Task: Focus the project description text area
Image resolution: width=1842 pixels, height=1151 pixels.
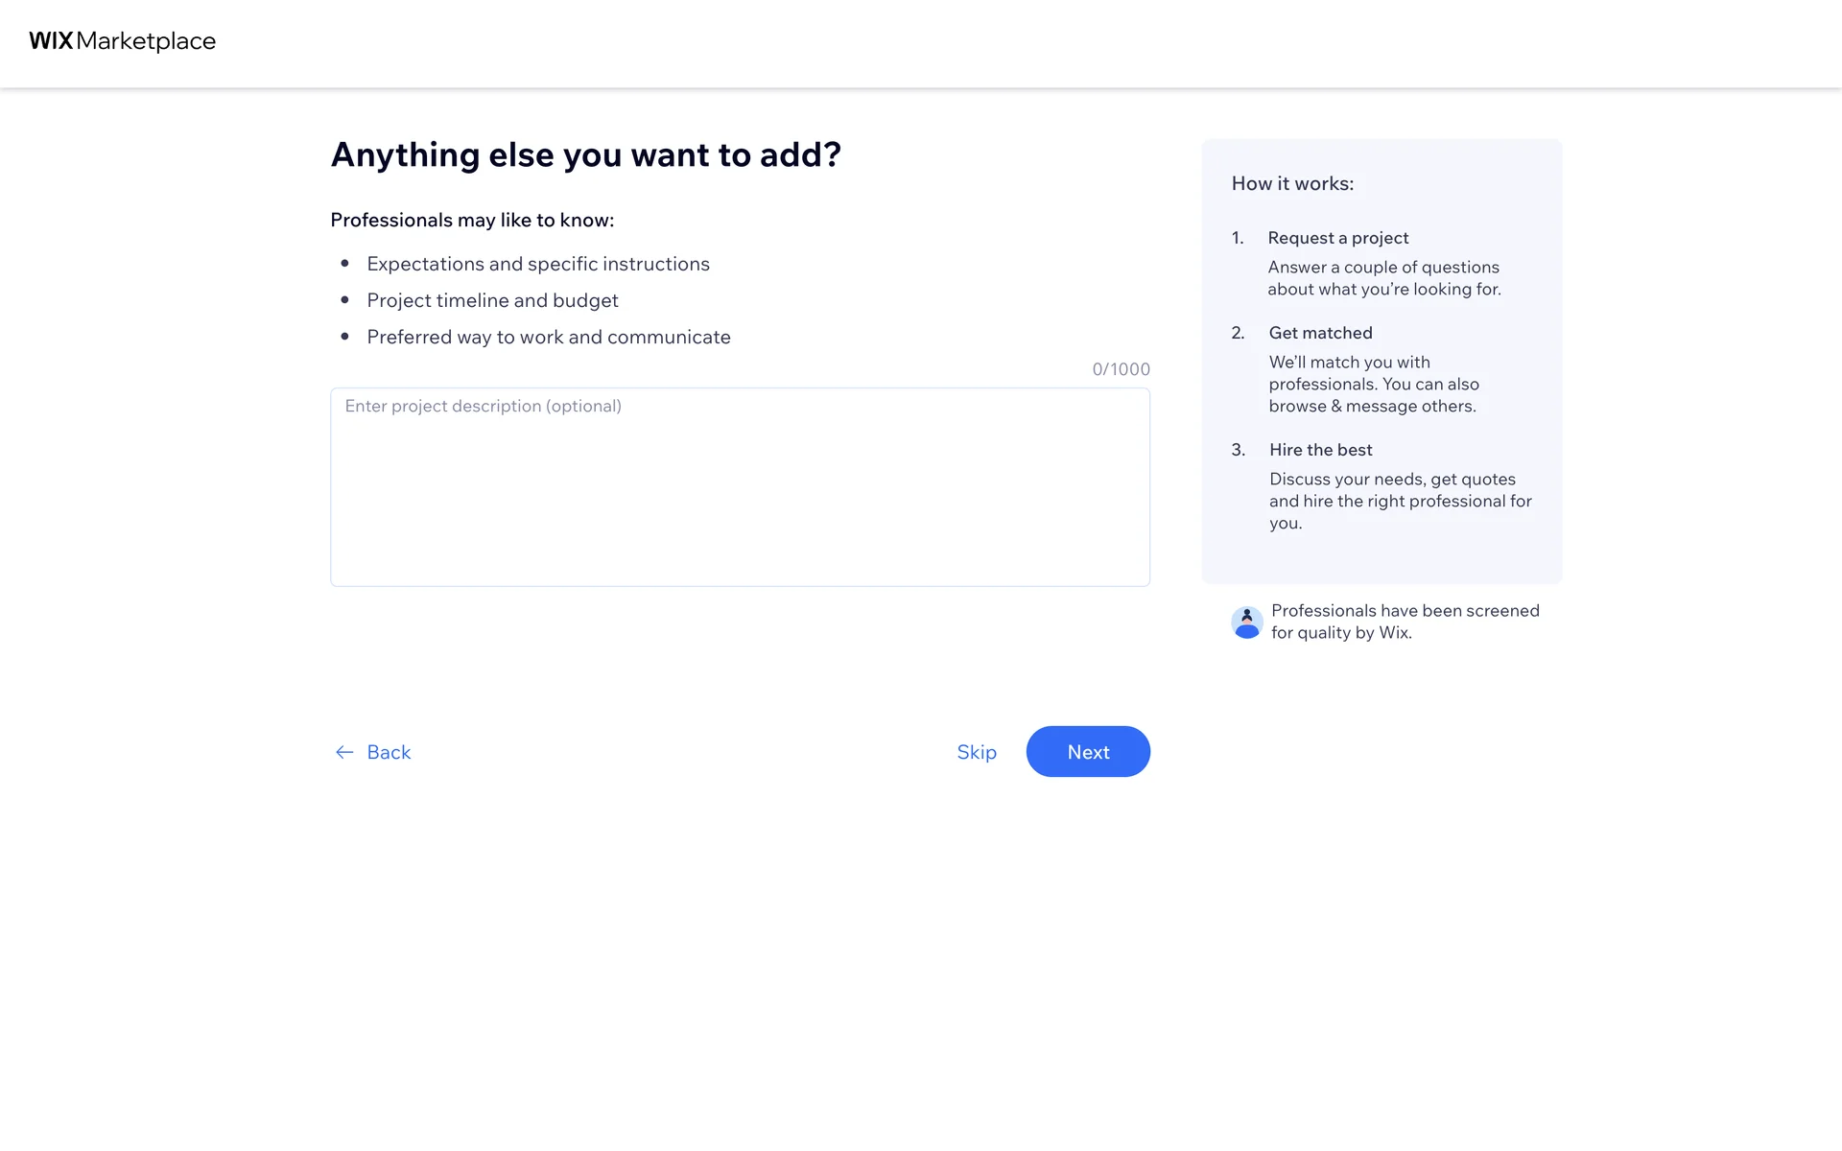Action: [740, 487]
